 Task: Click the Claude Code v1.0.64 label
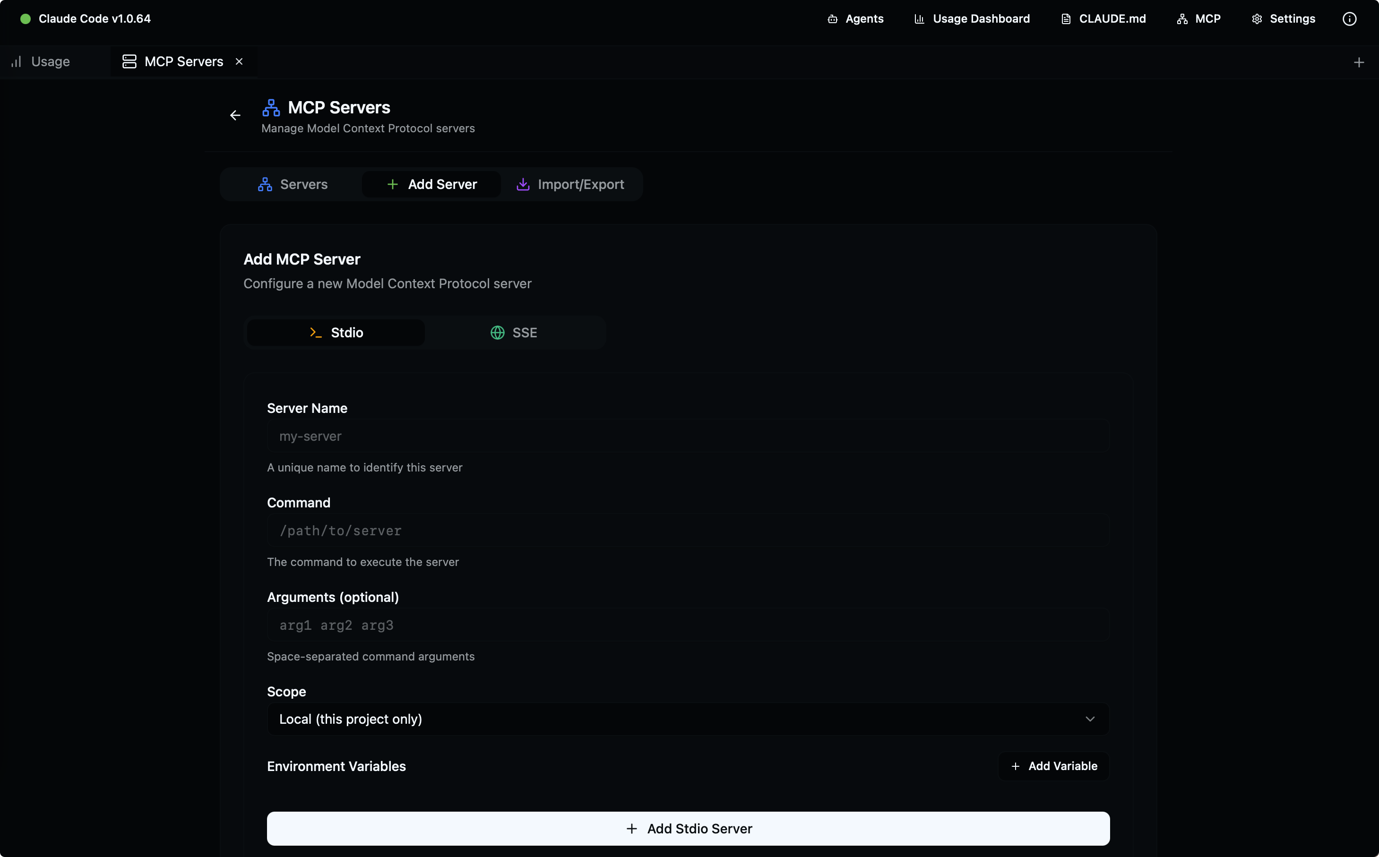tap(95, 19)
